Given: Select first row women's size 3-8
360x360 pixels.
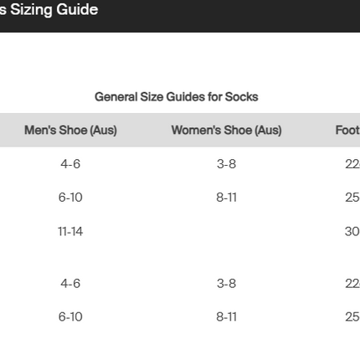Looking at the screenshot, I should (226, 164).
